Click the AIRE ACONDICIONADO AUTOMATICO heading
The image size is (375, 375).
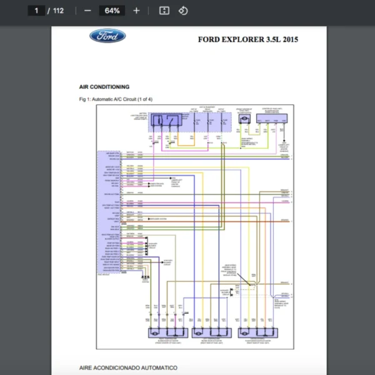pos(128,368)
